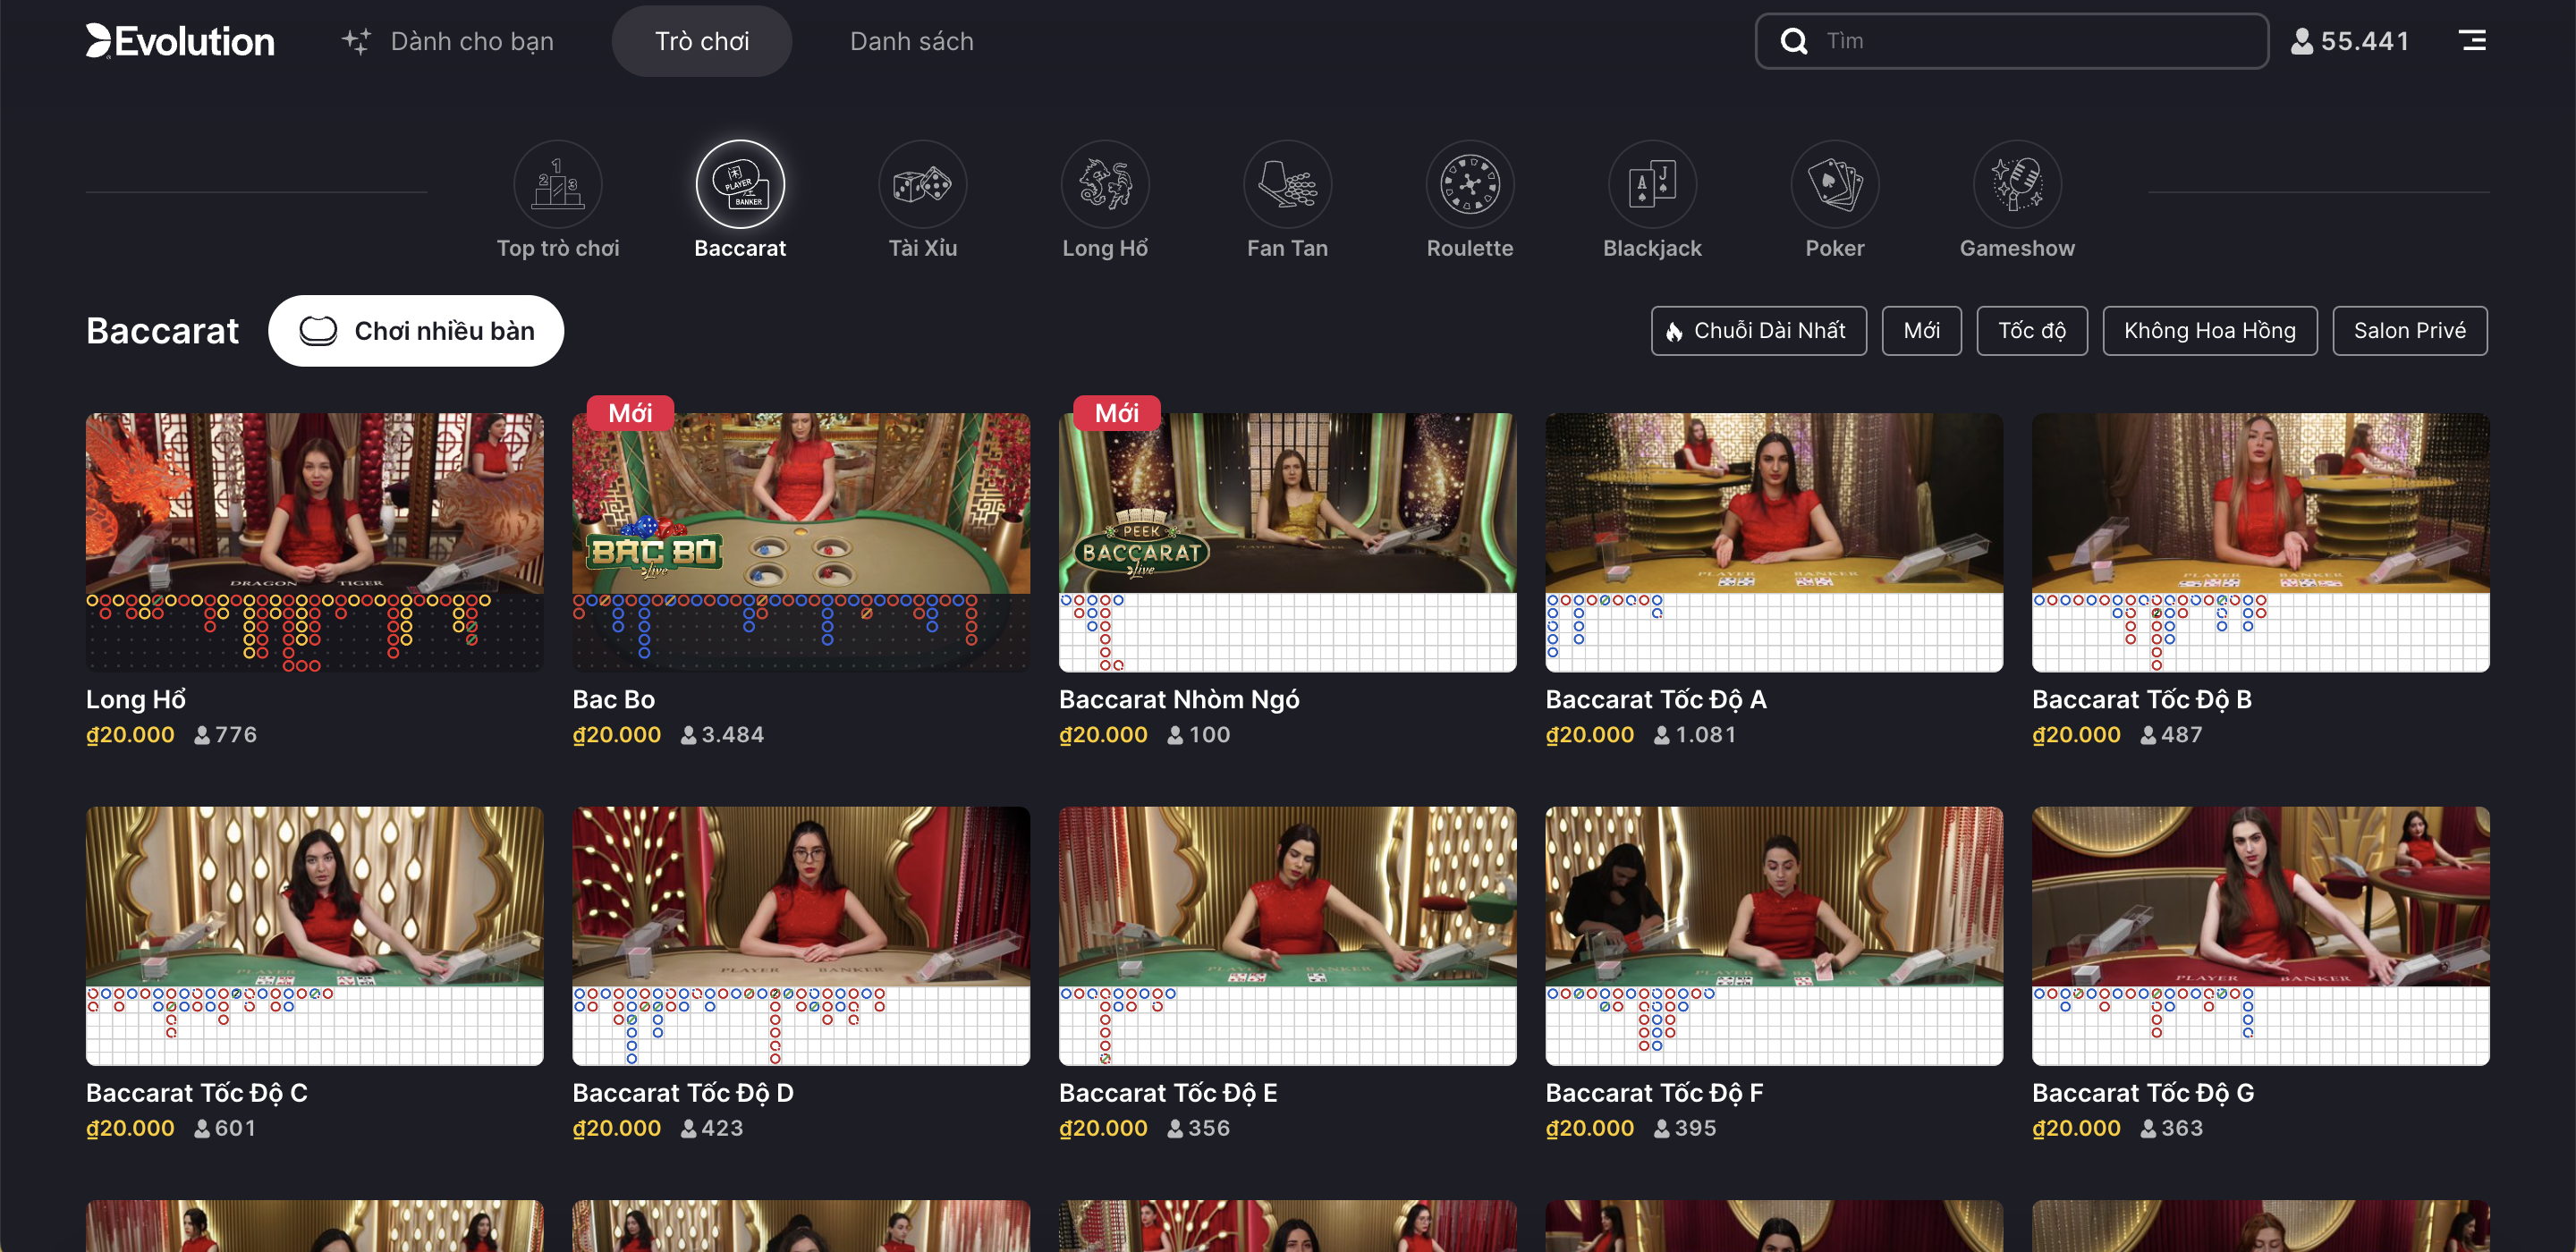This screenshot has height=1252, width=2576.
Task: Click the Baccarat Tốc Độ B roadmap grid
Action: coord(2261,633)
